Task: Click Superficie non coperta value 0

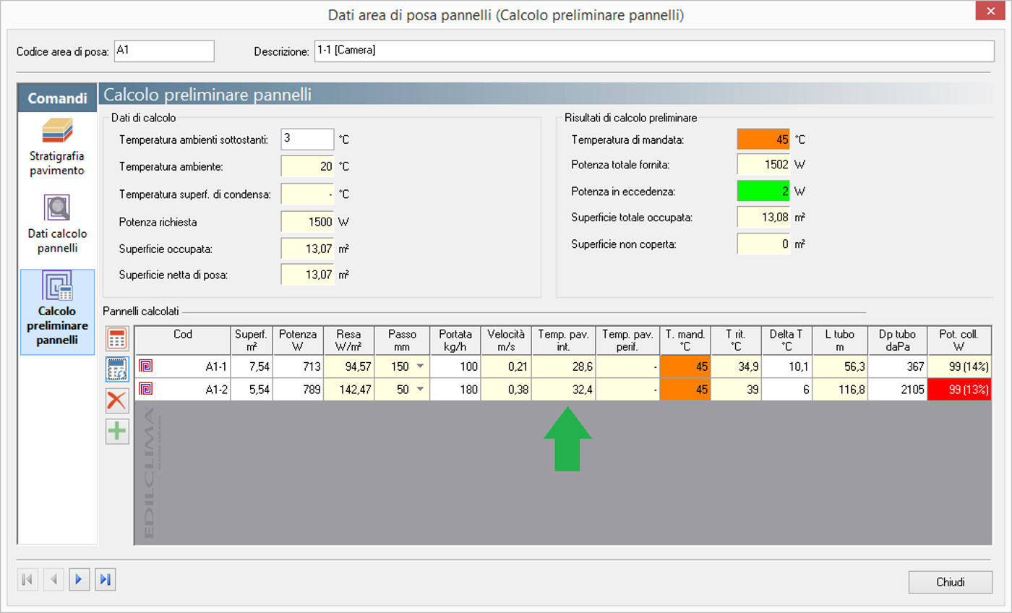Action: tap(763, 244)
